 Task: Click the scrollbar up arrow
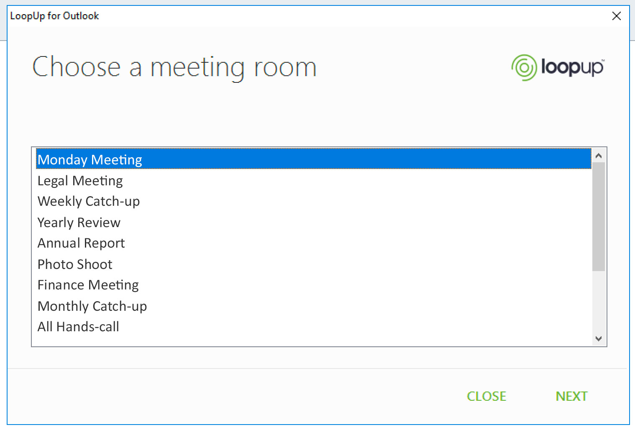pyautogui.click(x=598, y=155)
